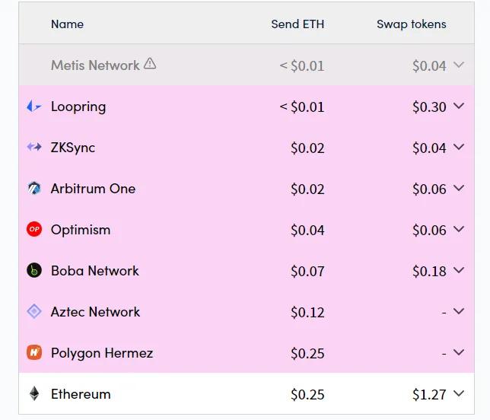Expand the Ethereum row chevron
The image size is (490, 420).
tap(458, 394)
